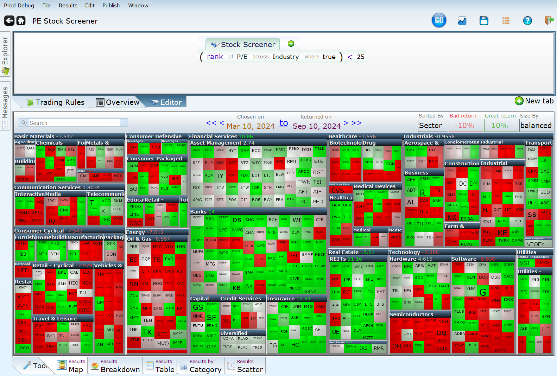The height and width of the screenshot is (376, 557).
Task: Open the orange list icon
Action: [x=506, y=21]
